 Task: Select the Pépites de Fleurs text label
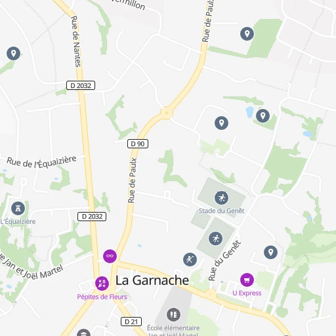pos(102,297)
